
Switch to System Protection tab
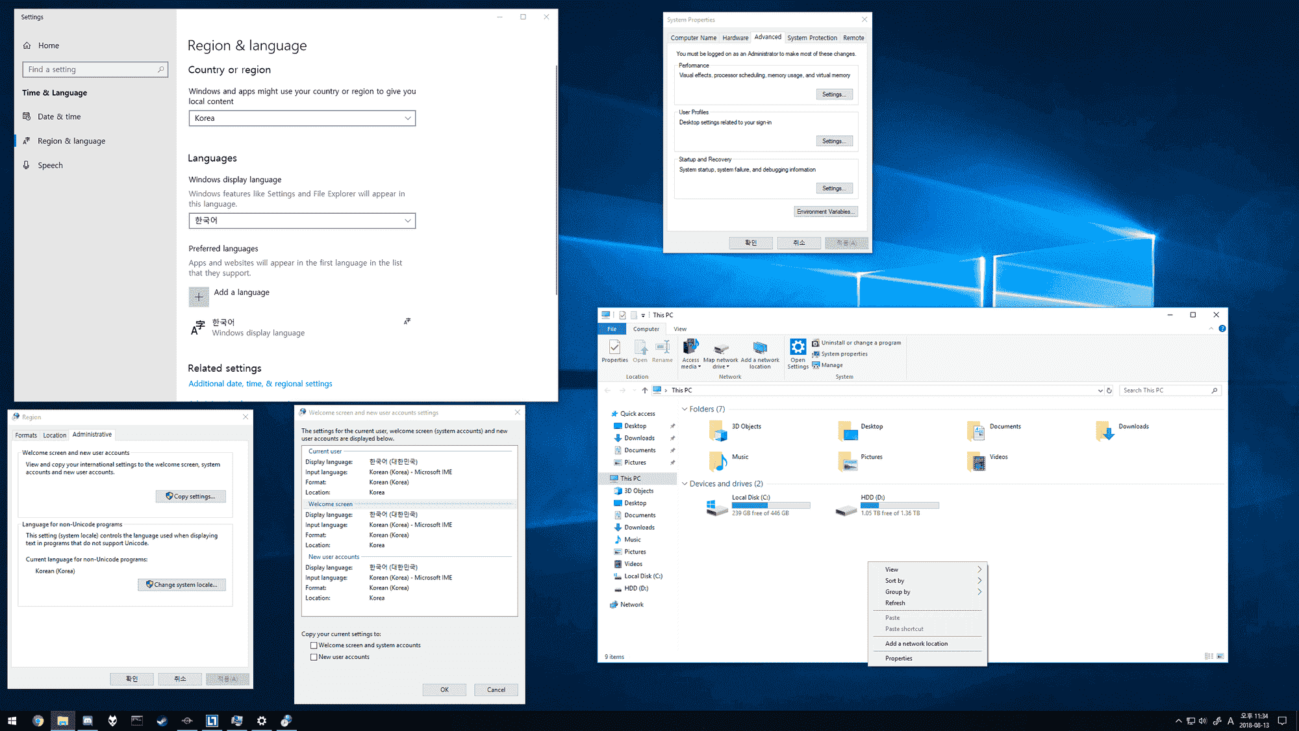click(812, 38)
